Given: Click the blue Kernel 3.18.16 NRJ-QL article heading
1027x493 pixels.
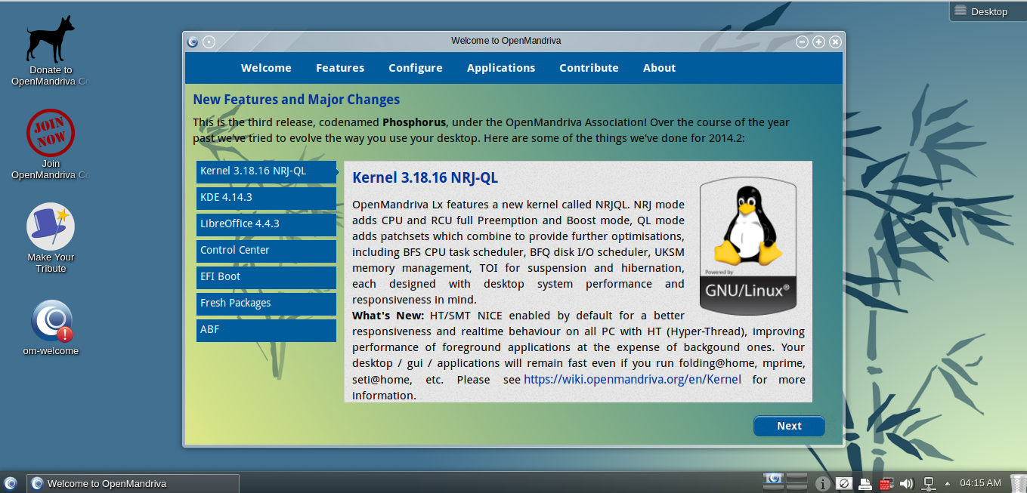Looking at the screenshot, I should click(425, 178).
